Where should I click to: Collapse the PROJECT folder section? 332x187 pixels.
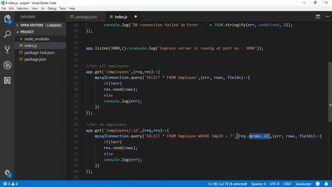(x=27, y=32)
